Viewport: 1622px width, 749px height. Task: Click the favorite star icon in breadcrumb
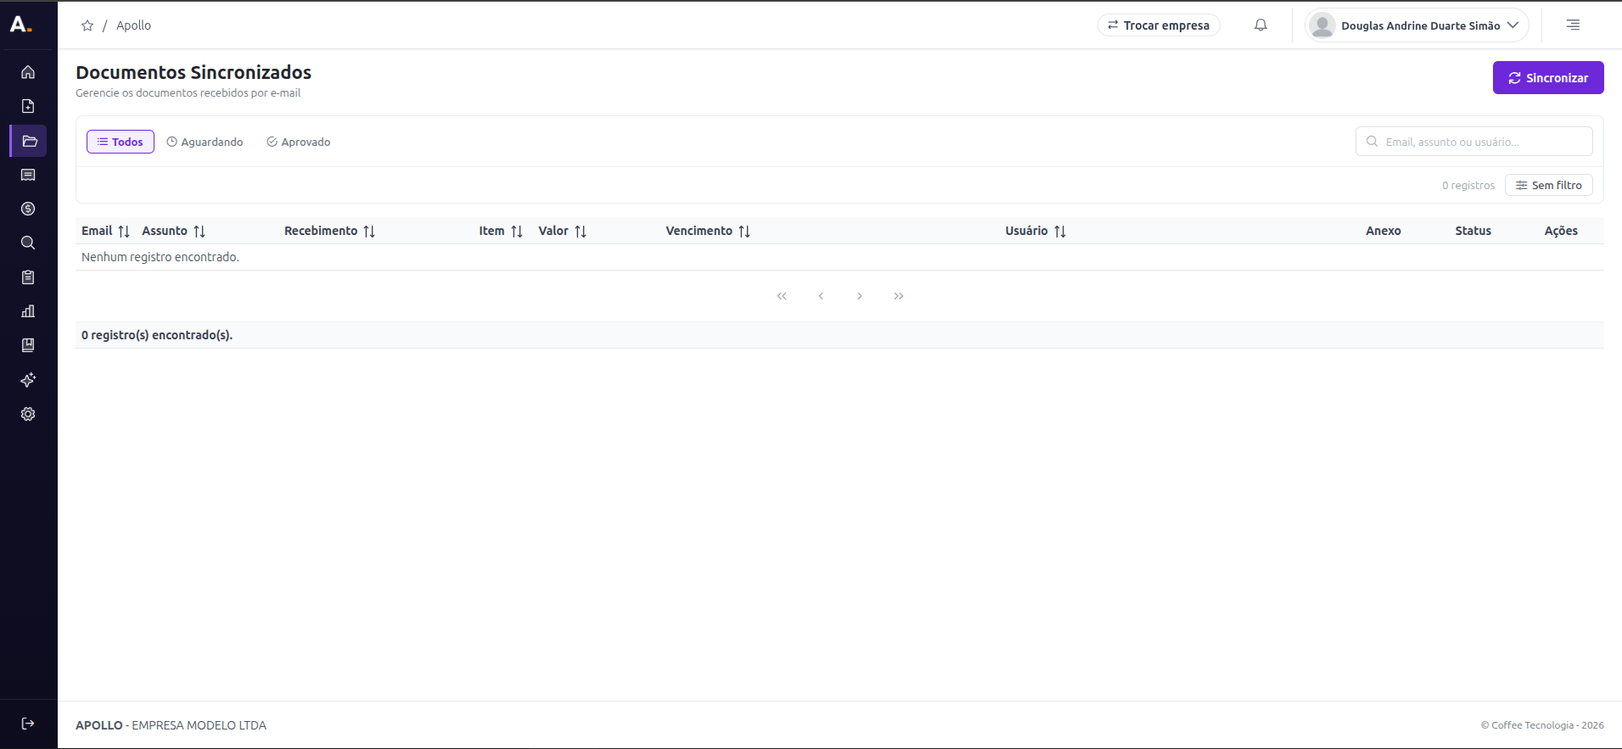point(87,25)
